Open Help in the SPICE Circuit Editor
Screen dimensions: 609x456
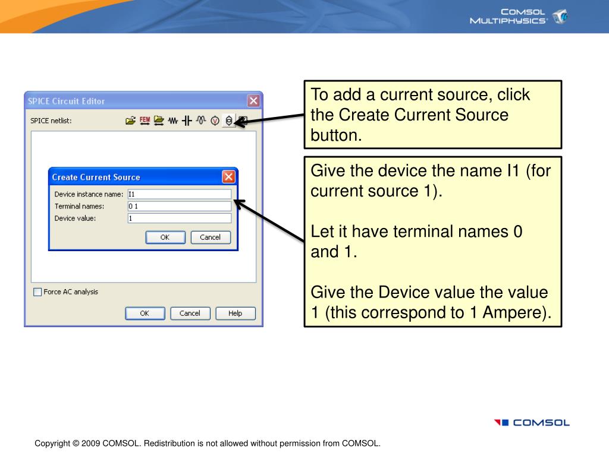pos(236,313)
